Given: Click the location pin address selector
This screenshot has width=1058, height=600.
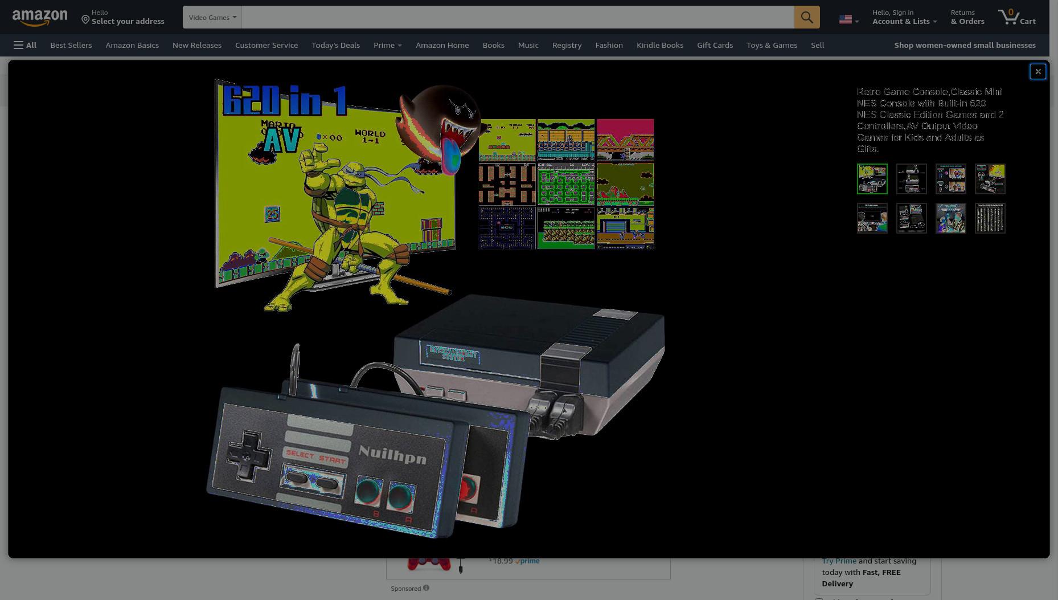Looking at the screenshot, I should [x=122, y=17].
